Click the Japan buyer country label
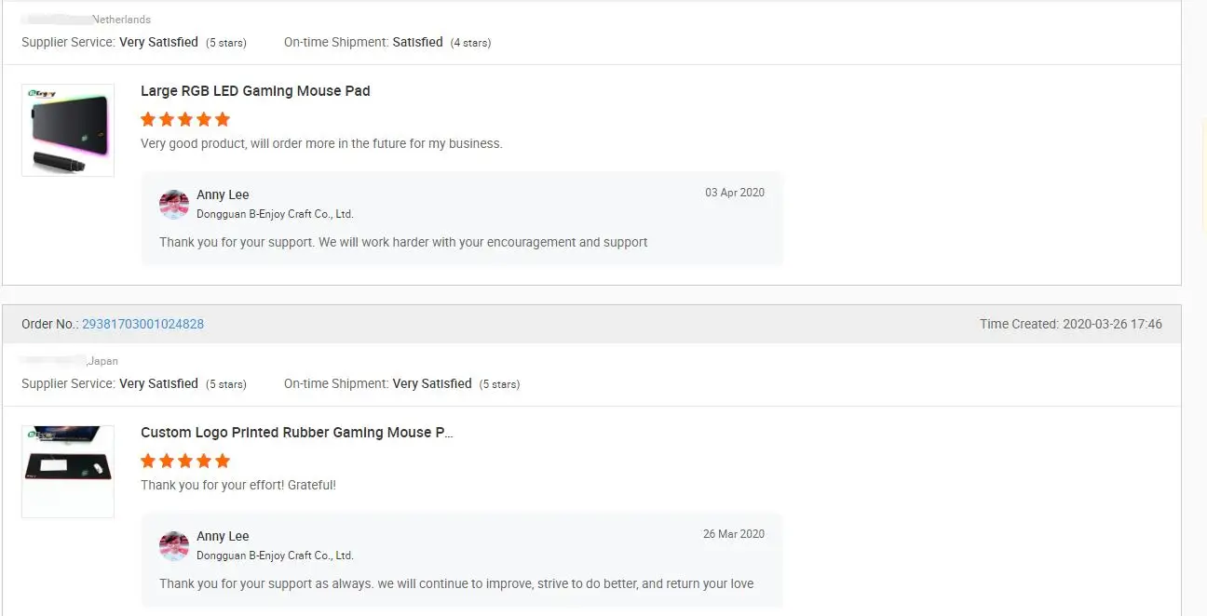This screenshot has width=1207, height=616. tap(103, 361)
